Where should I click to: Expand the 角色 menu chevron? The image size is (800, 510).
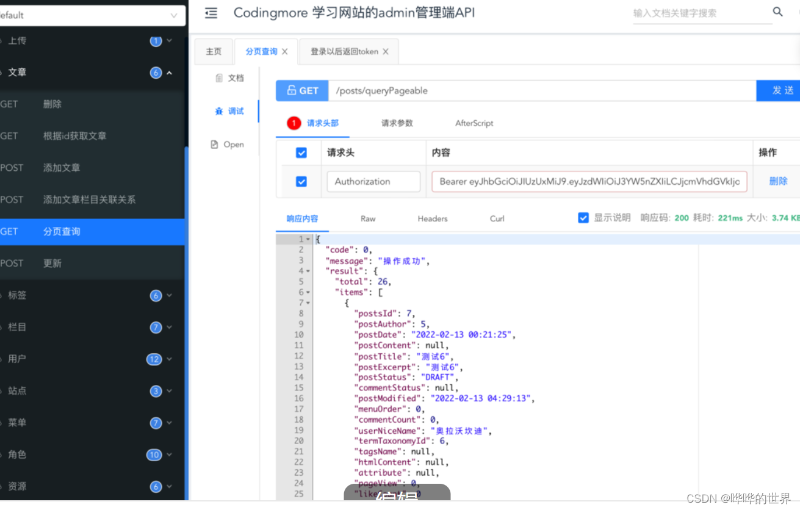click(170, 454)
